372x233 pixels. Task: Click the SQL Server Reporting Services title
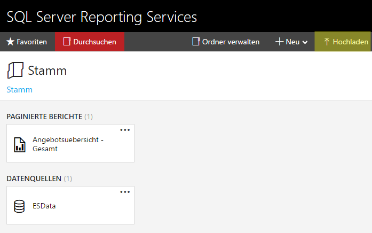coord(102,17)
